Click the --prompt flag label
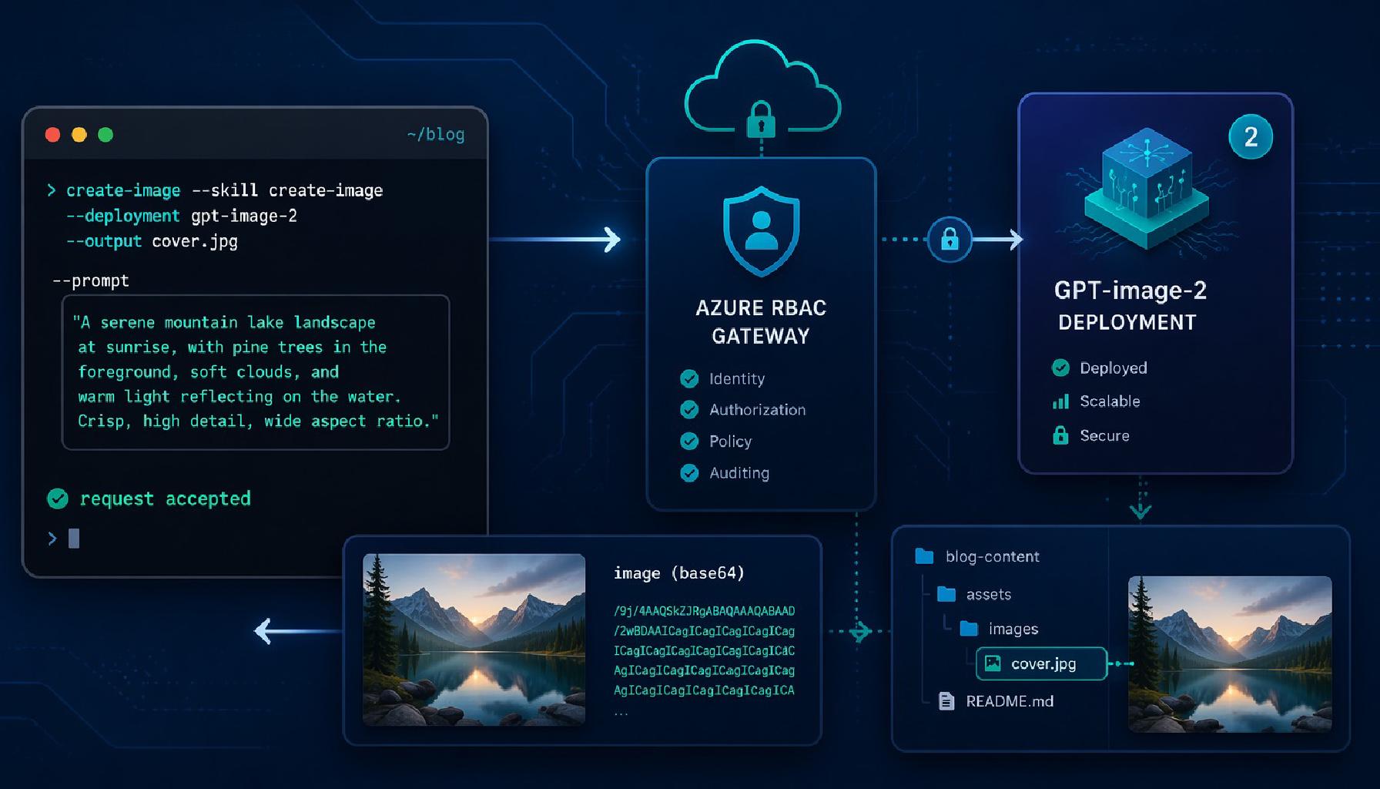The image size is (1380, 789). pos(91,280)
